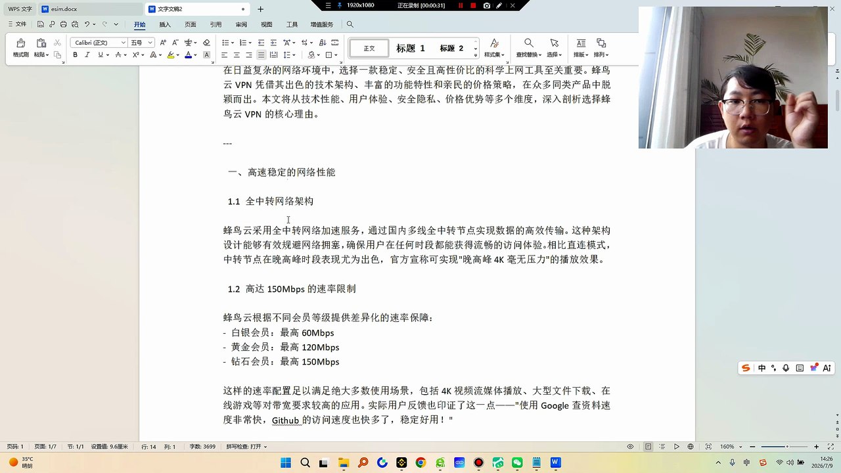Click the Print Preview icon
This screenshot has height=473, width=841.
point(74,24)
